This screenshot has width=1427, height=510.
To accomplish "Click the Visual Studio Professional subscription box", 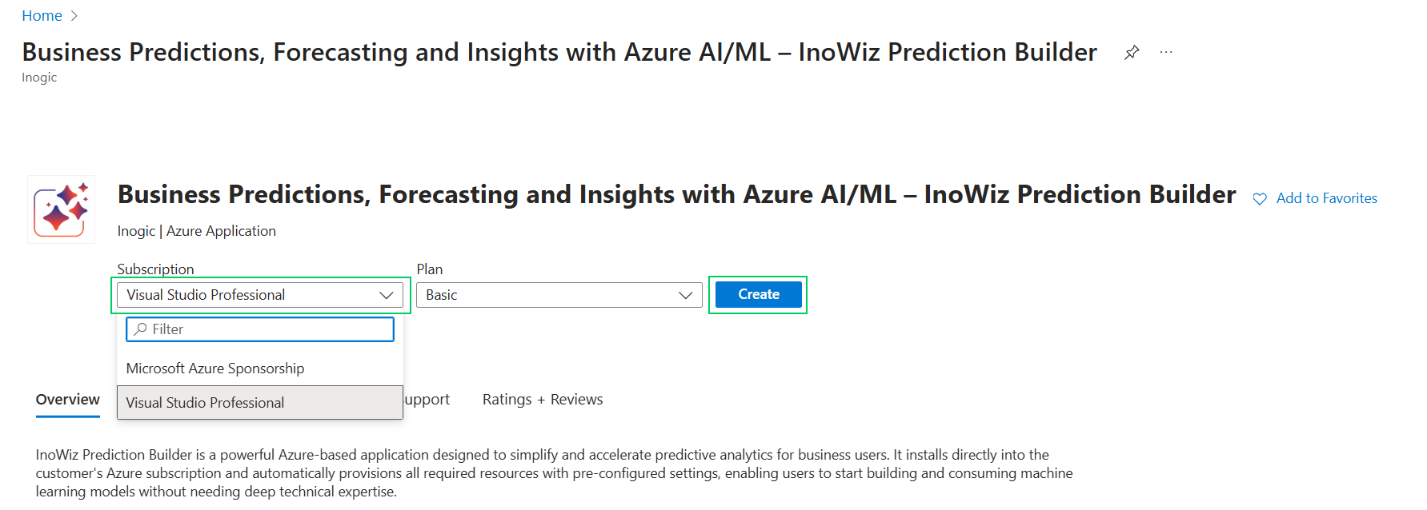I will (x=248, y=295).
